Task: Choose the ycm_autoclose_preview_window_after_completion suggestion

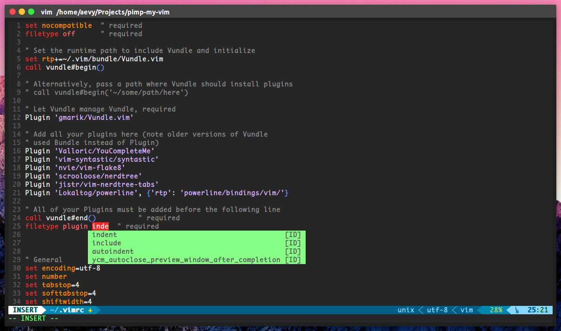Action: tap(197, 260)
